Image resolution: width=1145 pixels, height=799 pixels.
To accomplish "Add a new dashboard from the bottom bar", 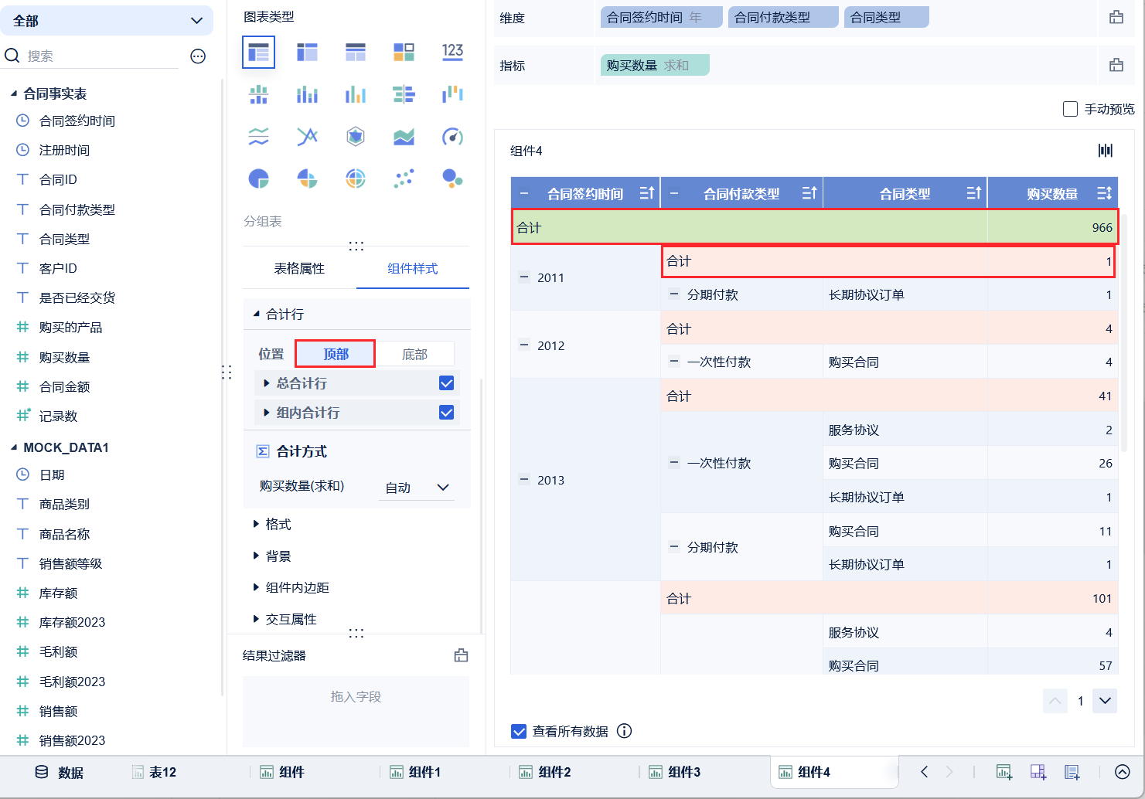I will [x=1038, y=772].
